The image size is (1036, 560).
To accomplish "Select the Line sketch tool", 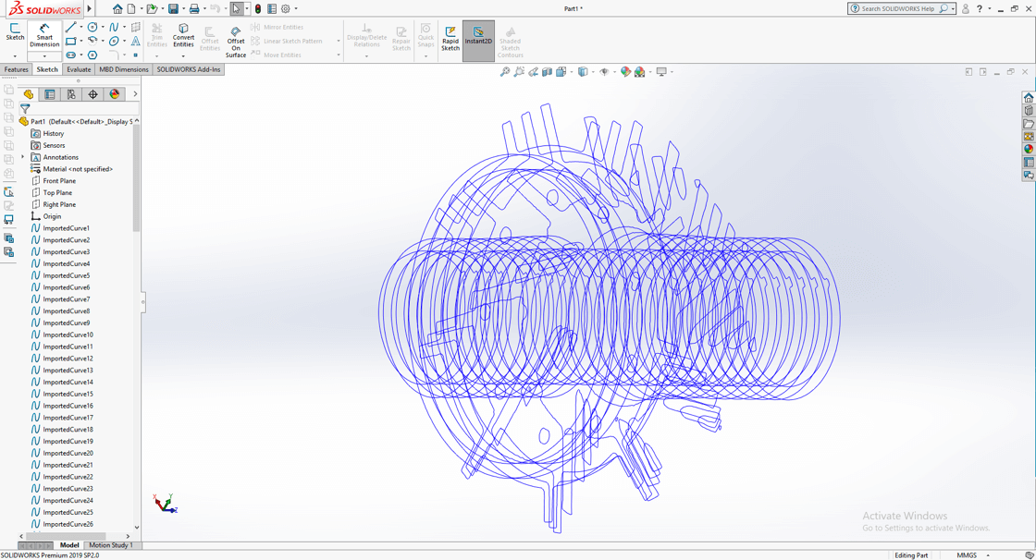I will click(70, 27).
